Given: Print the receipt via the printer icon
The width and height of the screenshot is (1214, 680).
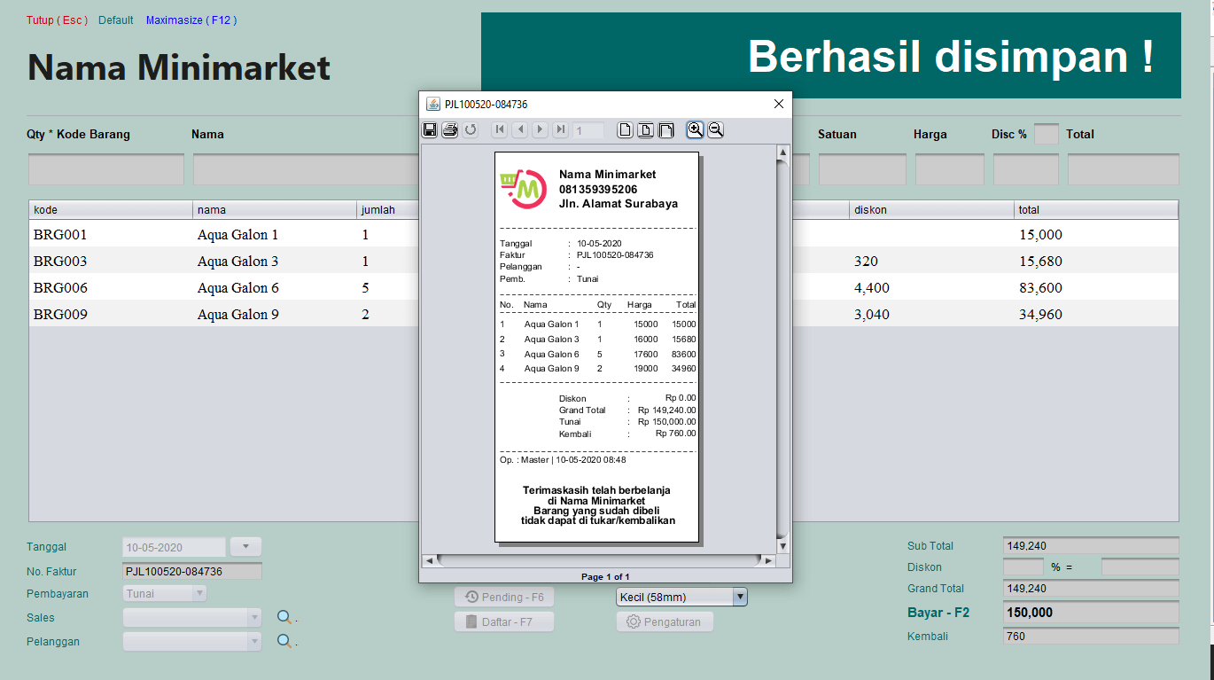Looking at the screenshot, I should 449,129.
